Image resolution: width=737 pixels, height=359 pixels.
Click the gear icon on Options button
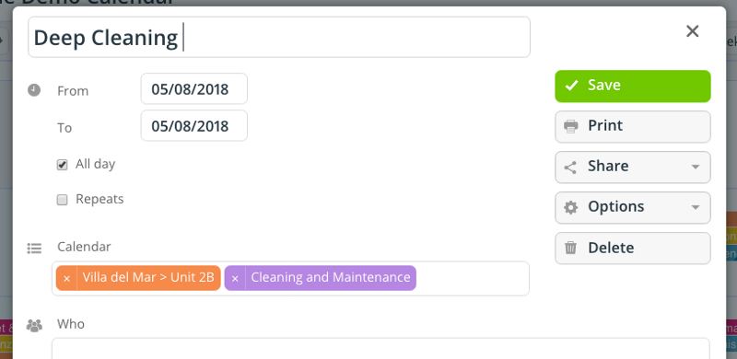[570, 207]
